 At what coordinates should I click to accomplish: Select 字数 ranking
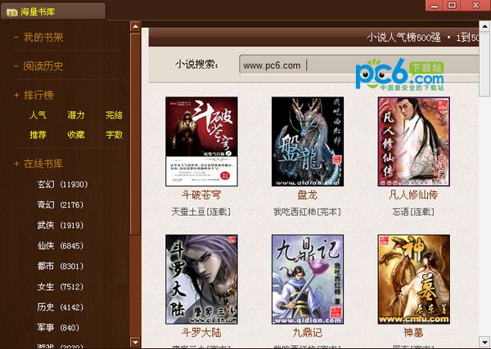pyautogui.click(x=114, y=135)
